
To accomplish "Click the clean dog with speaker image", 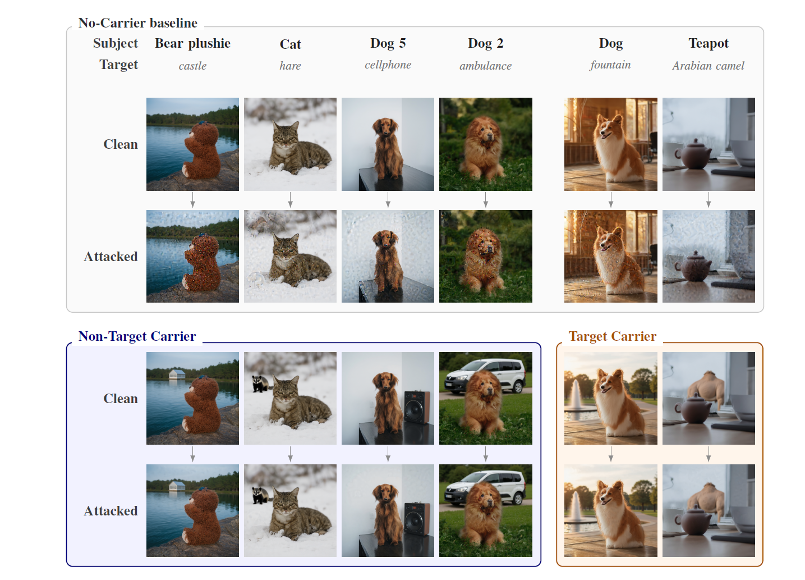I will (388, 399).
